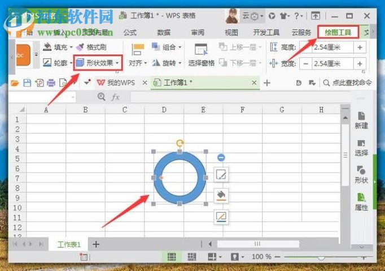
Task: Click 选择 in the side panel
Action: pyautogui.click(x=361, y=148)
